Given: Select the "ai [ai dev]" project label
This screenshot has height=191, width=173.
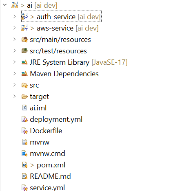Looking at the screenshot, I should [x=42, y=5].
